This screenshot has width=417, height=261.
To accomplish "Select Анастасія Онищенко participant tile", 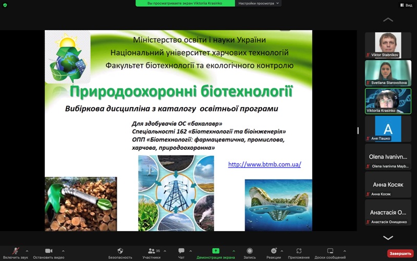I will pyautogui.click(x=388, y=212).
